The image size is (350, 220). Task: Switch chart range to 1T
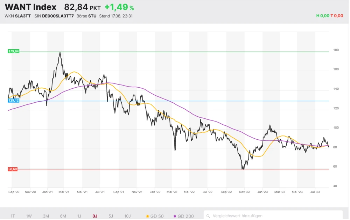[13, 216]
